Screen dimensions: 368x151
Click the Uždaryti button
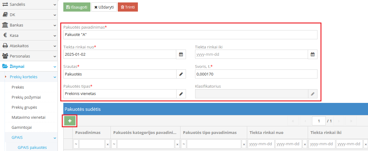pos(104,7)
